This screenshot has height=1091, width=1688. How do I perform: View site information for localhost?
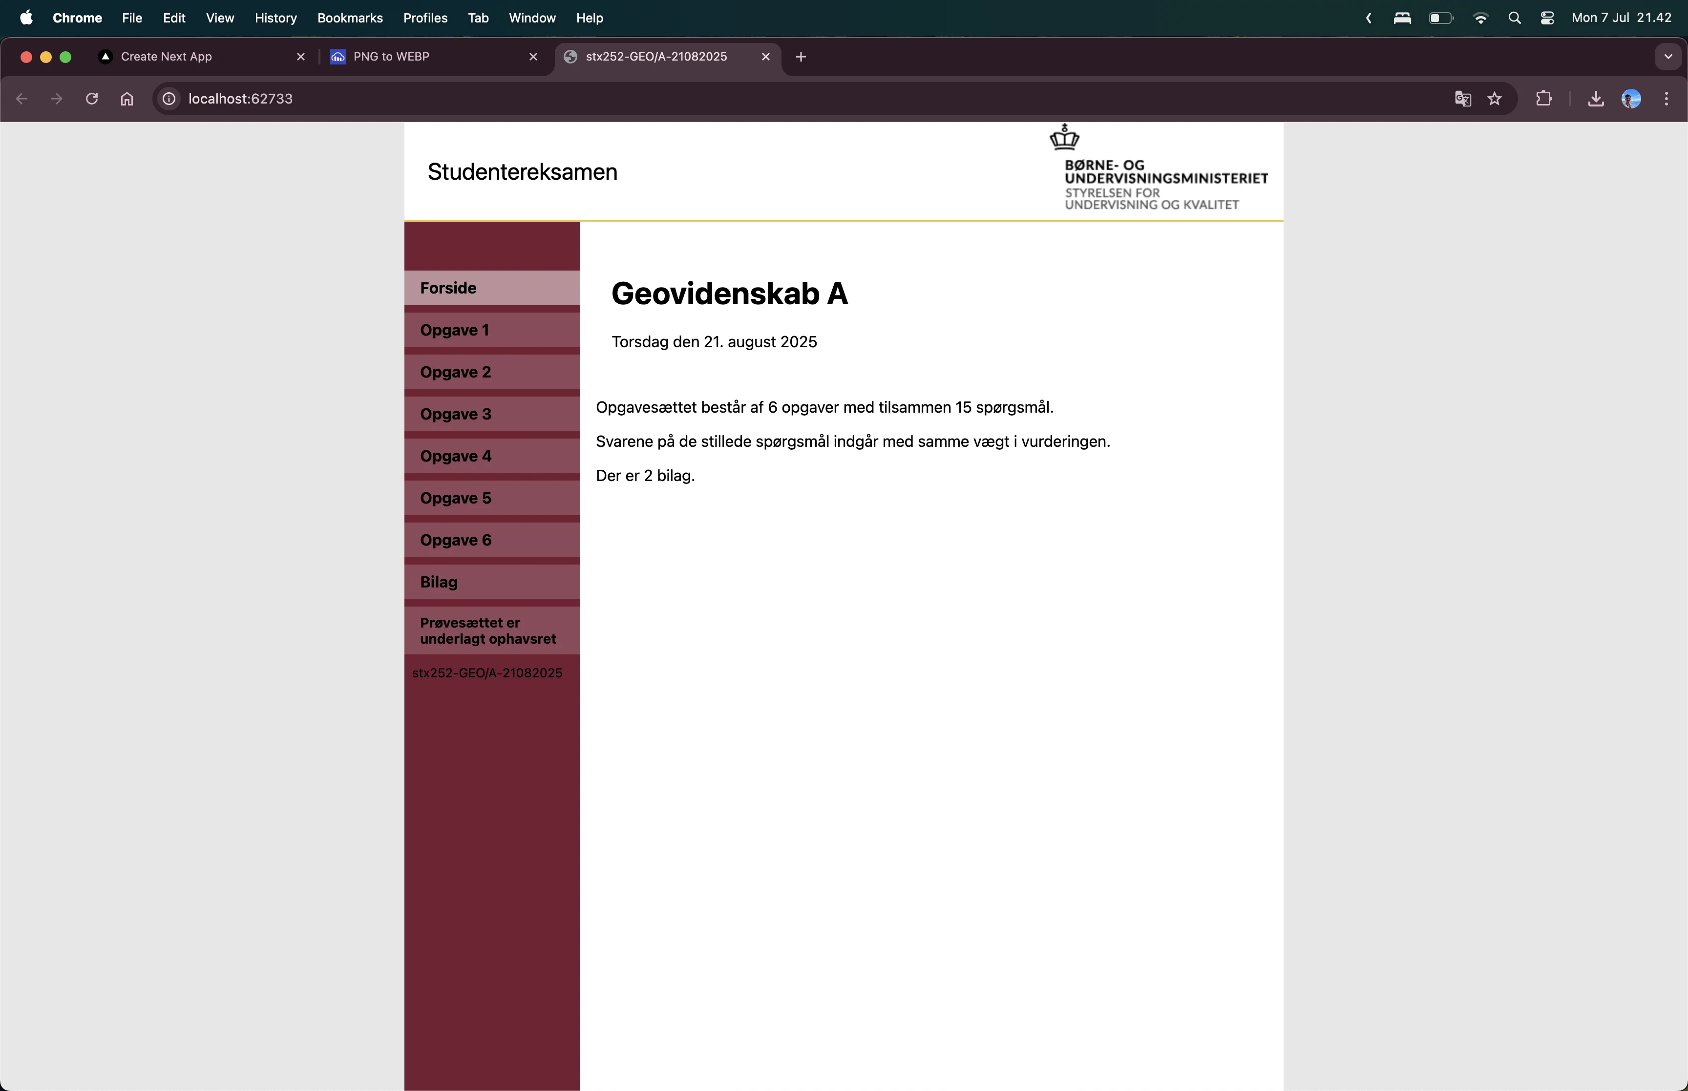[x=168, y=99]
